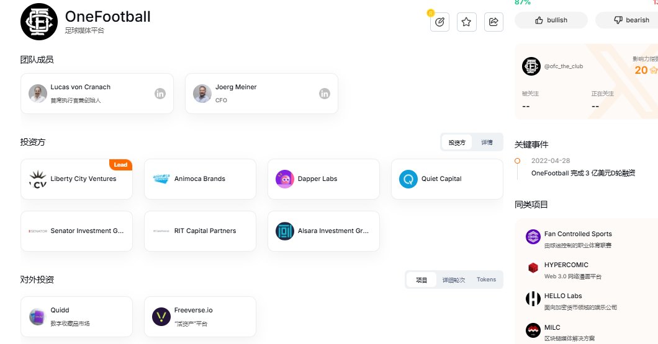Open Lucas von Cranach's LinkedIn icon
This screenshot has width=658, height=344.
pyautogui.click(x=160, y=94)
